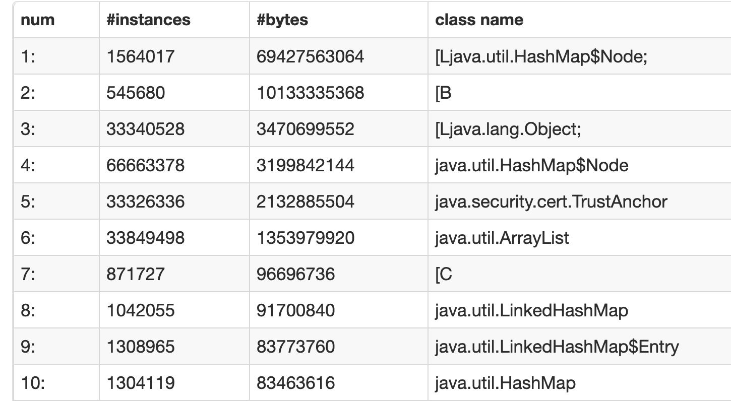This screenshot has height=401, width=731.
Task: Click the [B class name cell
Action: coord(443,92)
